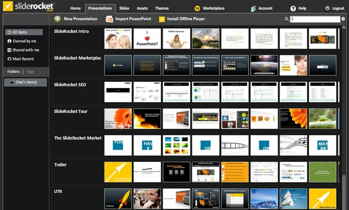This screenshot has height=210, width=349.
Task: Switch sidebar to Tags view
Action: (30, 71)
